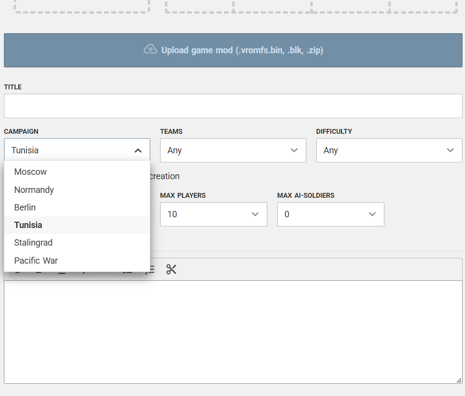Click the Upload game mod button
Viewport: 465px width, 396px height.
point(233,50)
